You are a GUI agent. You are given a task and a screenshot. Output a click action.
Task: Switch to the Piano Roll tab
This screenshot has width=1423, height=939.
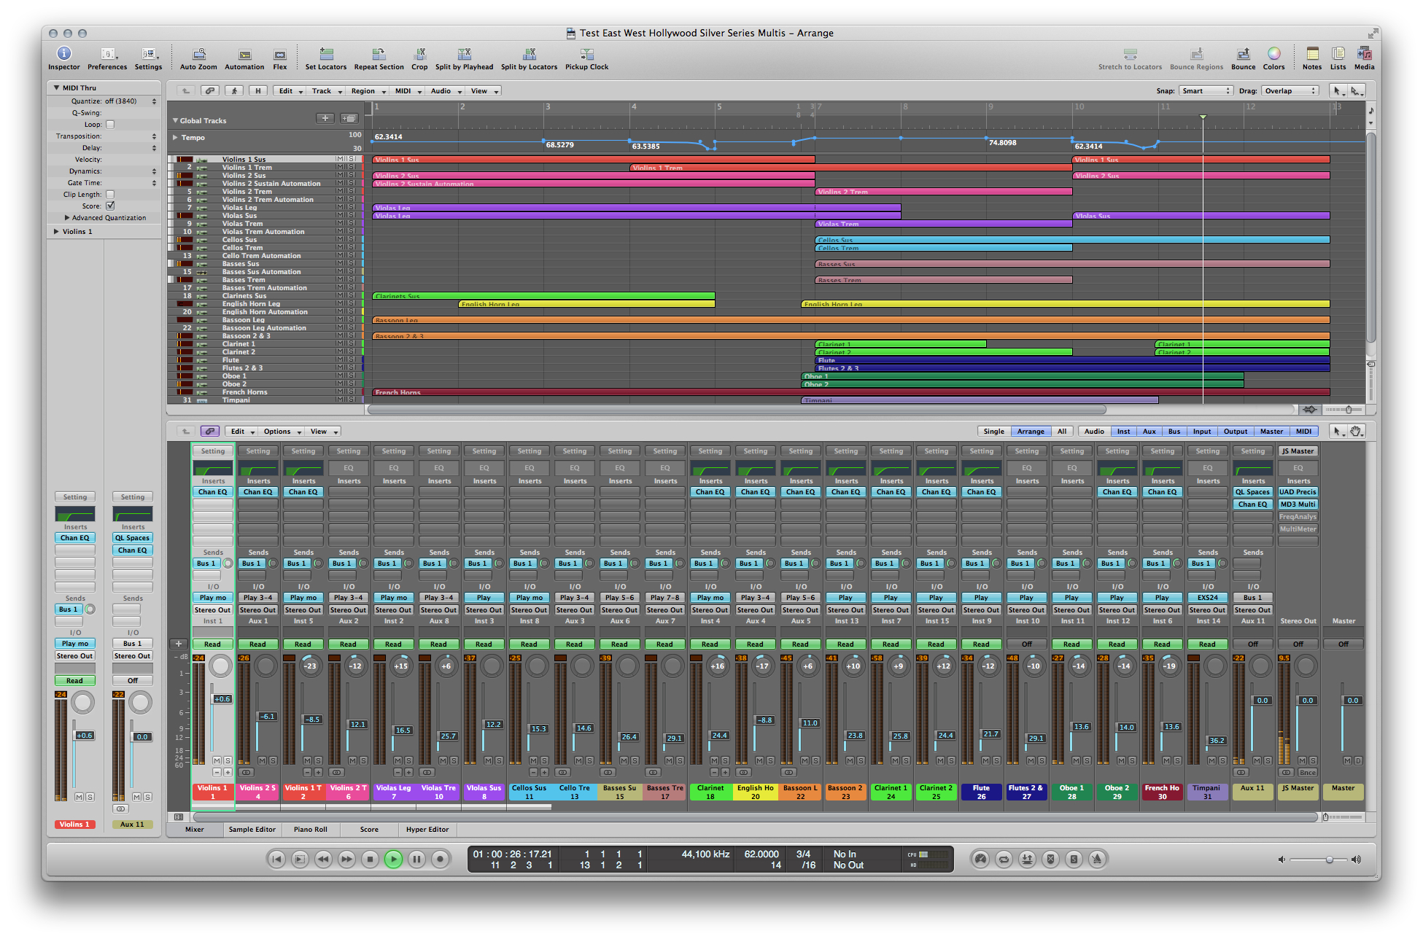pyautogui.click(x=310, y=830)
